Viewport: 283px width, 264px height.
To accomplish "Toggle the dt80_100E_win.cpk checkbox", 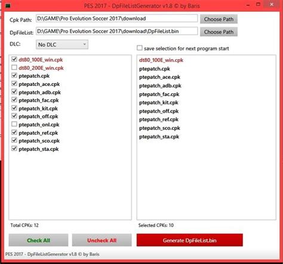I will (x=14, y=59).
